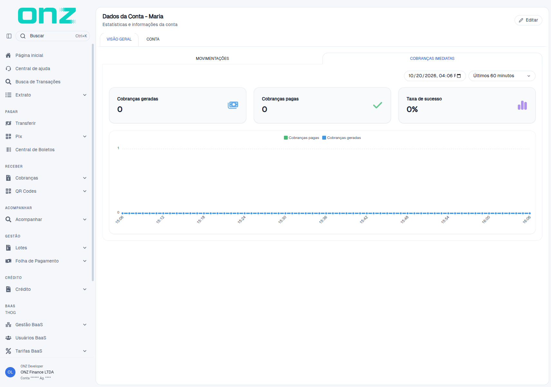This screenshot has height=387, width=551.
Task: Switch to the VISÃO GERAL tab
Action: tap(119, 39)
